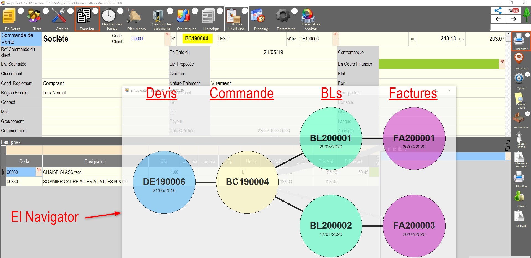Toggle 3D on the En Cours Financier indicator
The width and height of the screenshot is (531, 258).
[x=502, y=62]
